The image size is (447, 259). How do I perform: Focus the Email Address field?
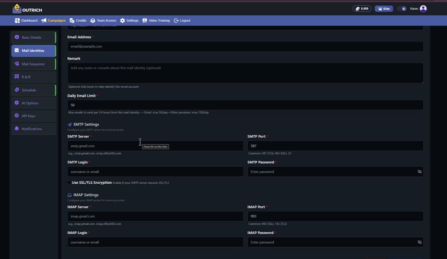click(x=245, y=46)
